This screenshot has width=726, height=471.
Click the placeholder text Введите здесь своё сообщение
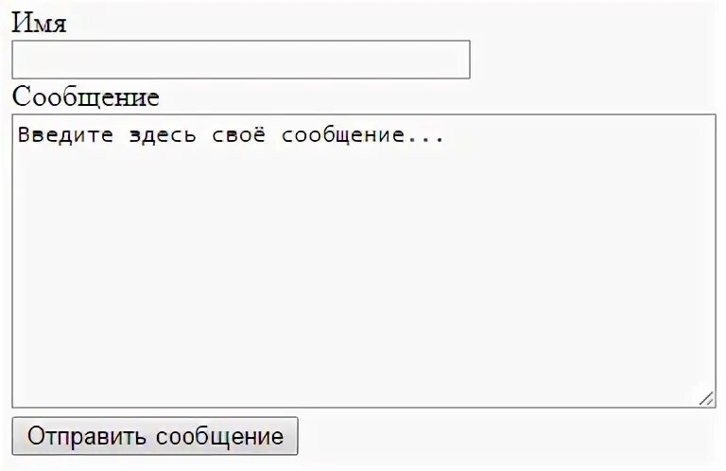tap(231, 135)
